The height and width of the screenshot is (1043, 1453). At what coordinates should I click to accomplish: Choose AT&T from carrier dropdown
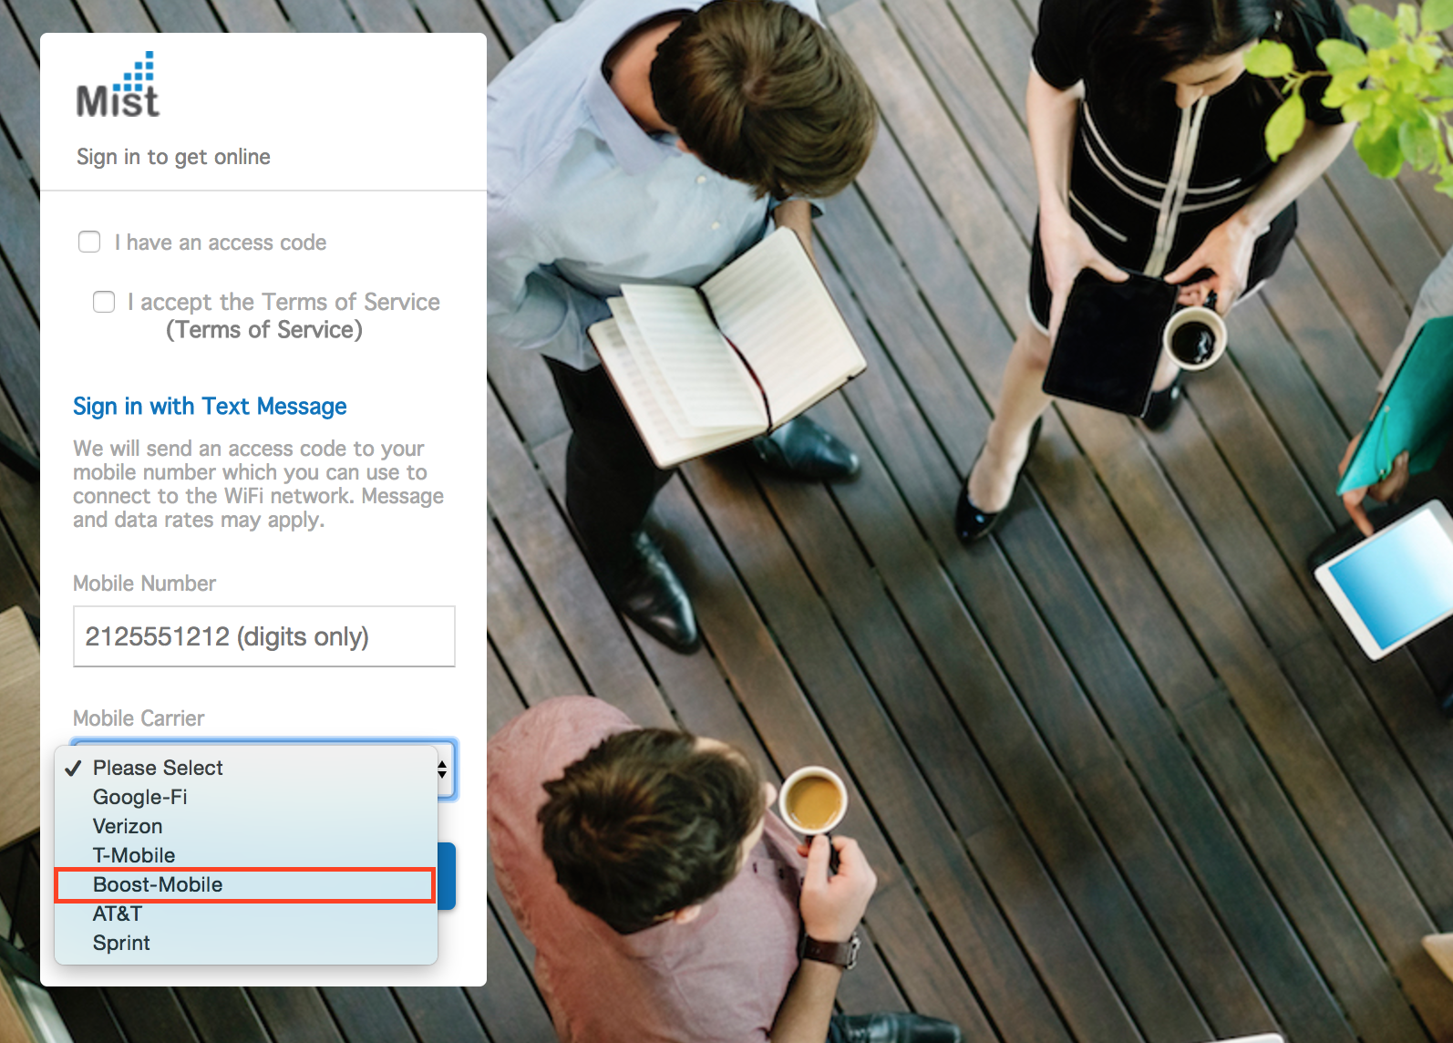point(246,914)
